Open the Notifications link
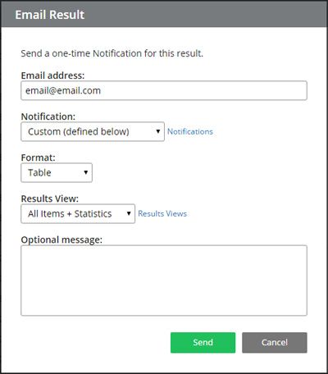This screenshot has height=374, width=328. 190,131
